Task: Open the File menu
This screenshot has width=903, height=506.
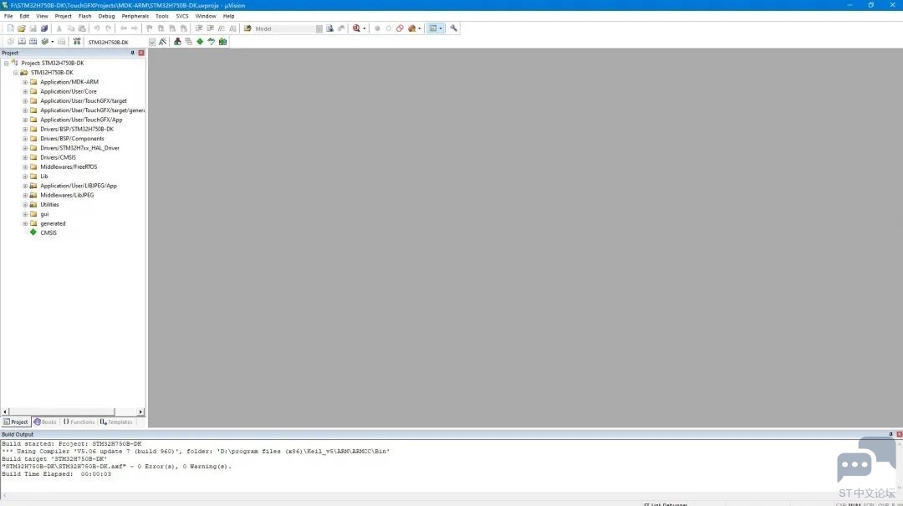Action: (x=8, y=16)
